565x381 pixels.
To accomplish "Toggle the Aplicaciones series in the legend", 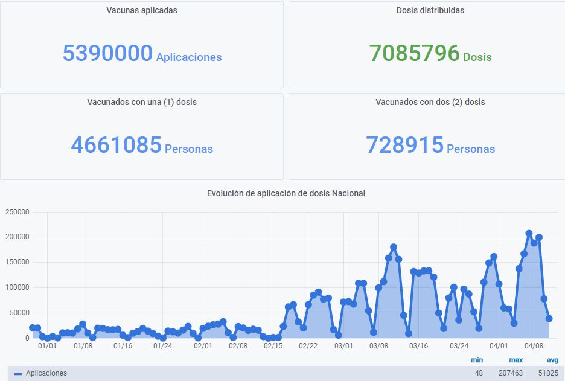I will click(46, 373).
